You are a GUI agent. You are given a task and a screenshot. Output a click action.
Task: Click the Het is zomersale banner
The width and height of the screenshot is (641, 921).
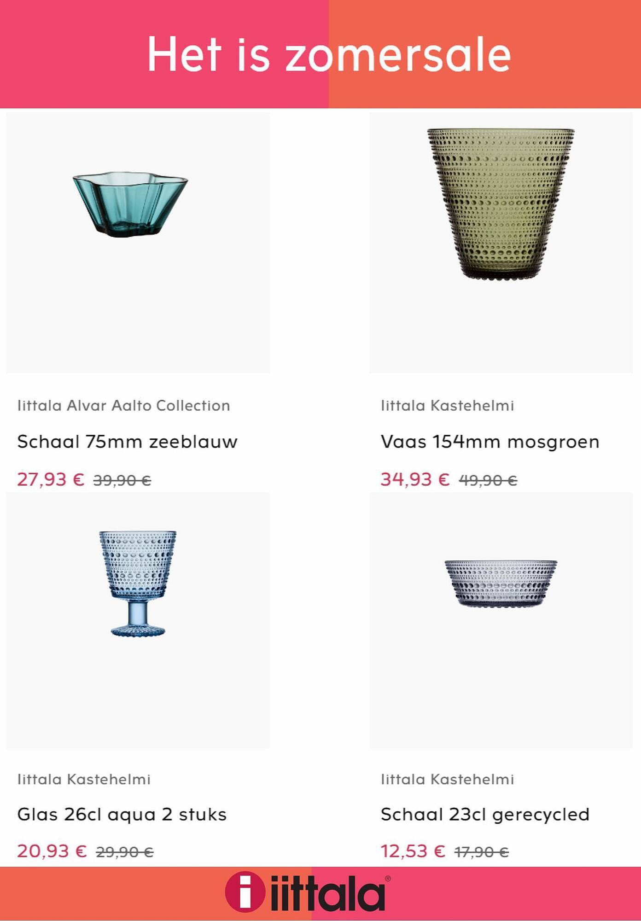coord(320,54)
